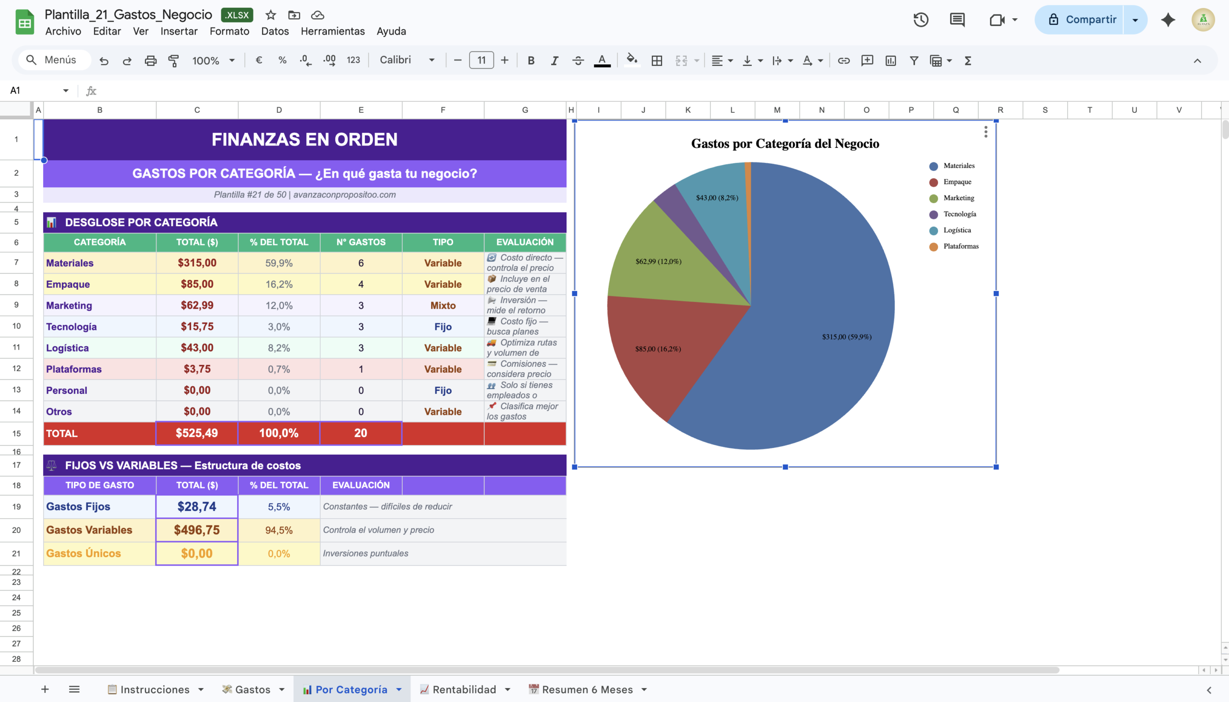The height and width of the screenshot is (702, 1229).
Task: Click the insert link icon
Action: tap(843, 61)
